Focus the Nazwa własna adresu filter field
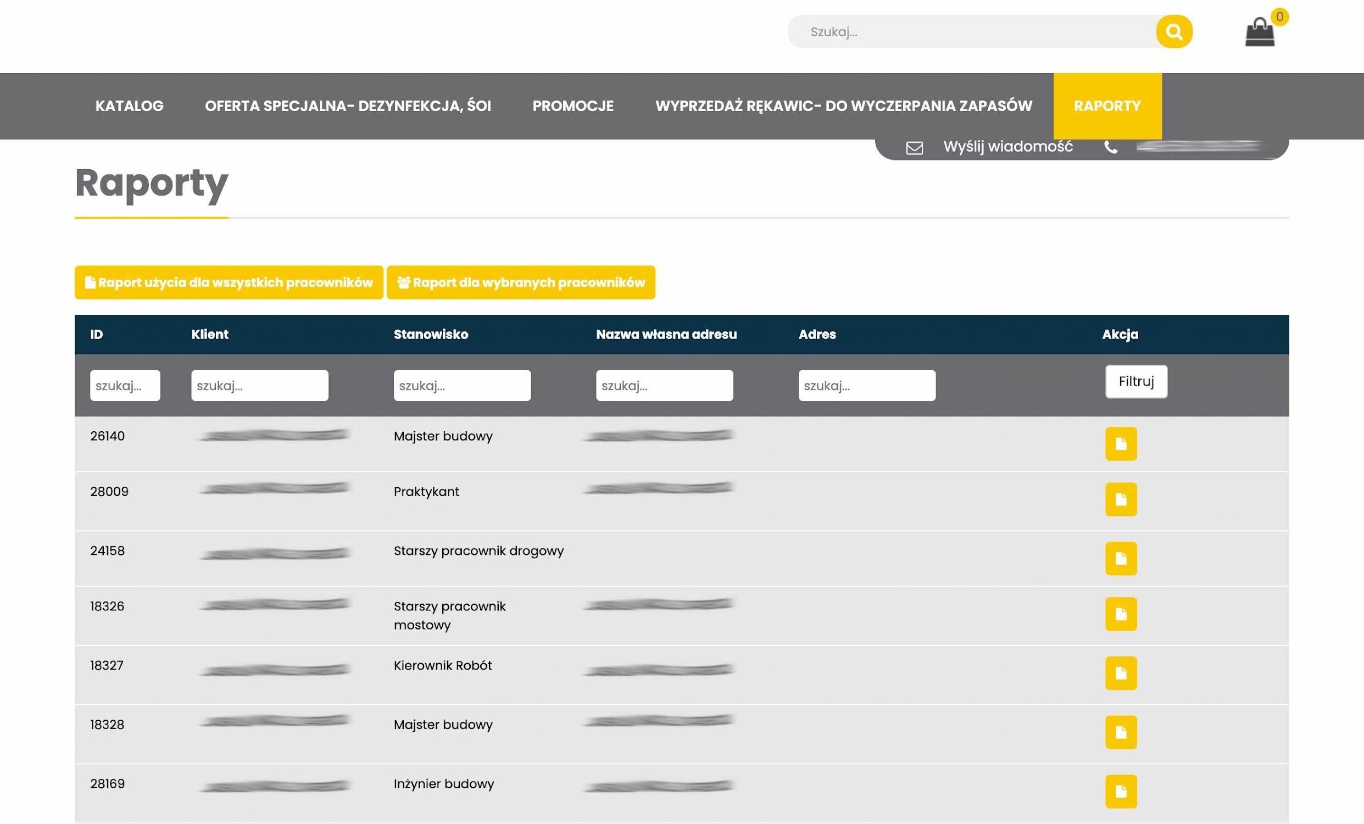1364x824 pixels. point(664,385)
